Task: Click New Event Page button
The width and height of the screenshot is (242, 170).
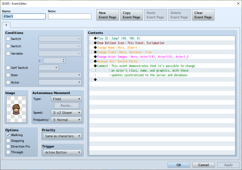Action: [108, 15]
